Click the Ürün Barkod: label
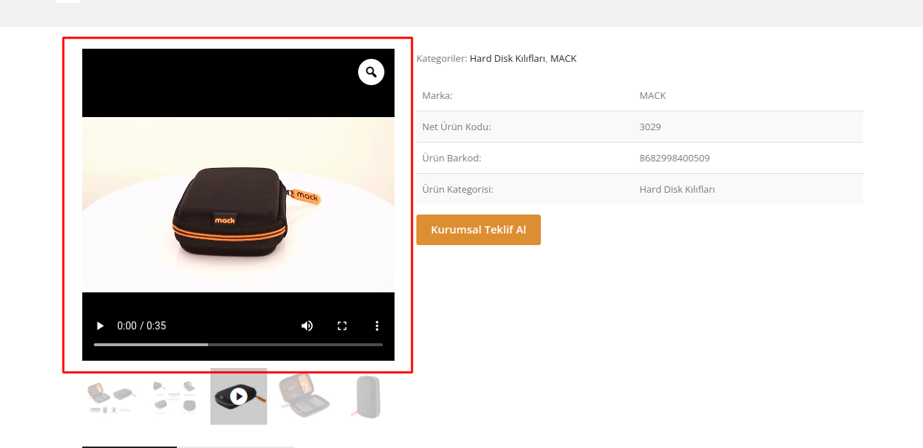923x448 pixels. (452, 158)
